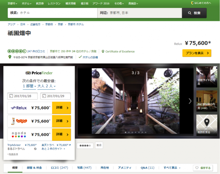Viewport: 220px width, 174px height.
Task: Click the プランを表示 yellow button
Action: [x=197, y=53]
